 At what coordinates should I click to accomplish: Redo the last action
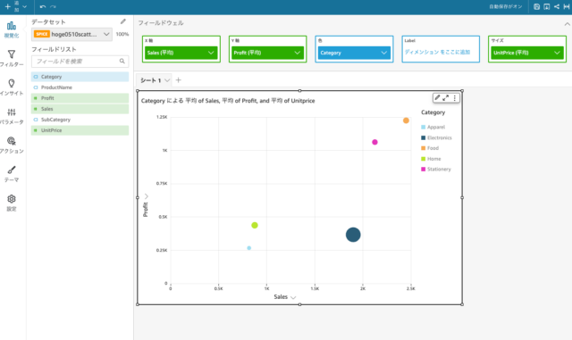54,6
